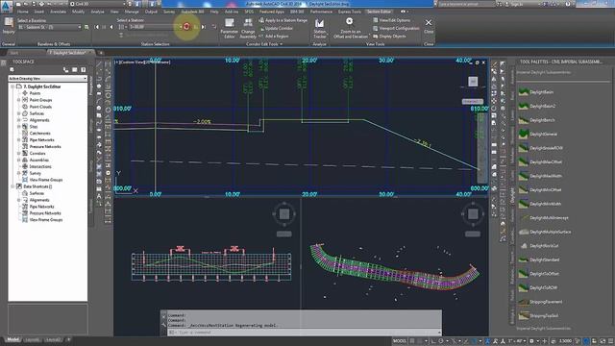Viewport: 615px width, 346px height.
Task: Click the command line input field
Action: pyautogui.click(x=304, y=333)
